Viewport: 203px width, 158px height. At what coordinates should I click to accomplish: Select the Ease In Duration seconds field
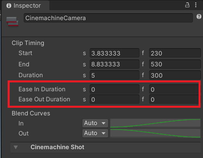coord(115,89)
